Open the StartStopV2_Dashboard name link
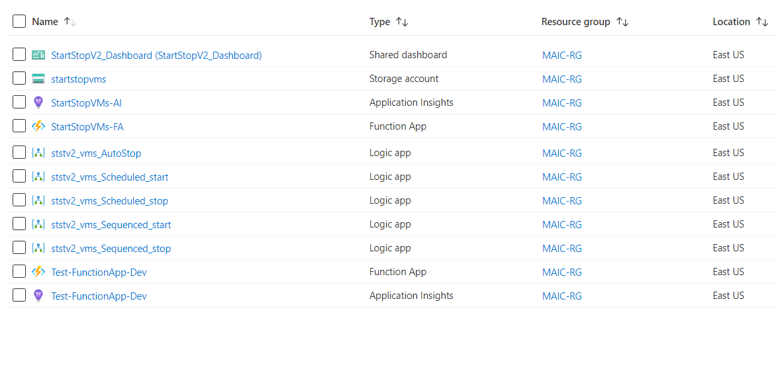This screenshot has height=377, width=776. pos(156,56)
